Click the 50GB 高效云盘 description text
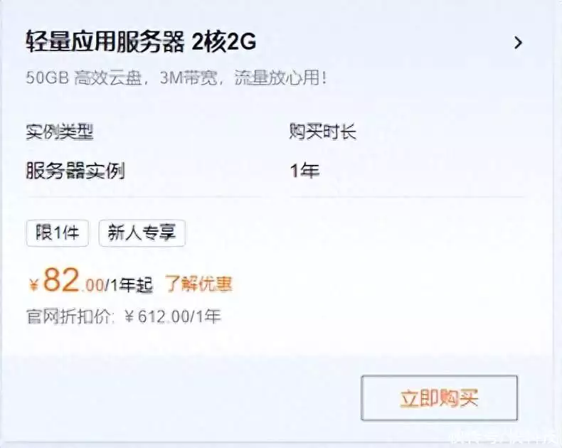562x448 pixels. (83, 78)
